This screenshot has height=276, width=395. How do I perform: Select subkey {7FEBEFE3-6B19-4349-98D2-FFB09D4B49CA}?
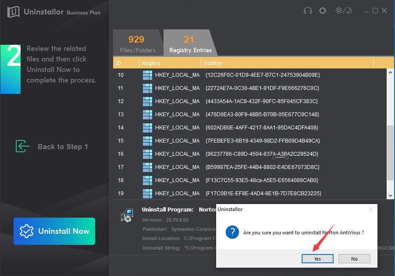tap(263, 140)
